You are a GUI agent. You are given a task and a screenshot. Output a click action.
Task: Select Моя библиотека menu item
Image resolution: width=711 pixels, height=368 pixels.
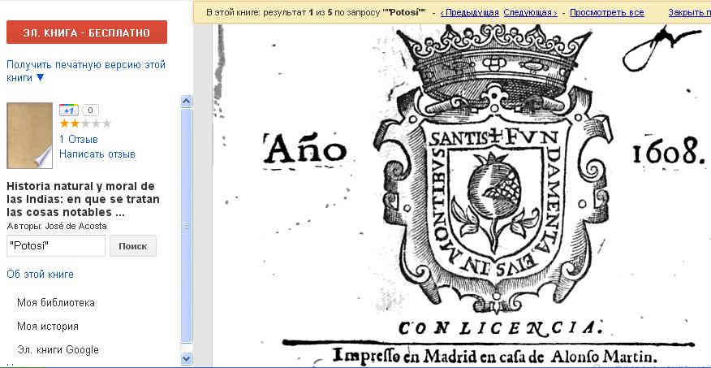pos(56,303)
